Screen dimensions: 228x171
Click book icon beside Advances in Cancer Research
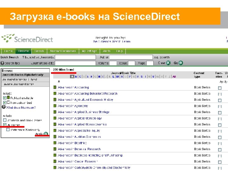click(55, 161)
